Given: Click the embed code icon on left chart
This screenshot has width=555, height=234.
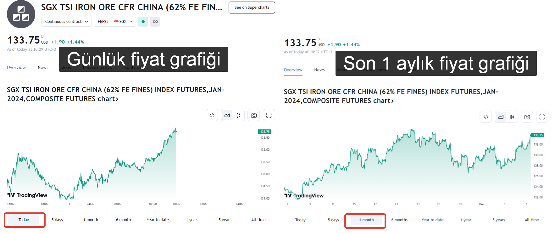Looking at the screenshot, I should click(212, 115).
